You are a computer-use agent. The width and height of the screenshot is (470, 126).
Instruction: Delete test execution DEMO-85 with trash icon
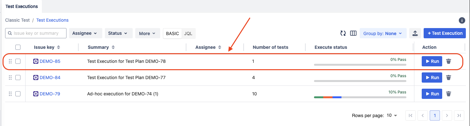pyautogui.click(x=449, y=61)
